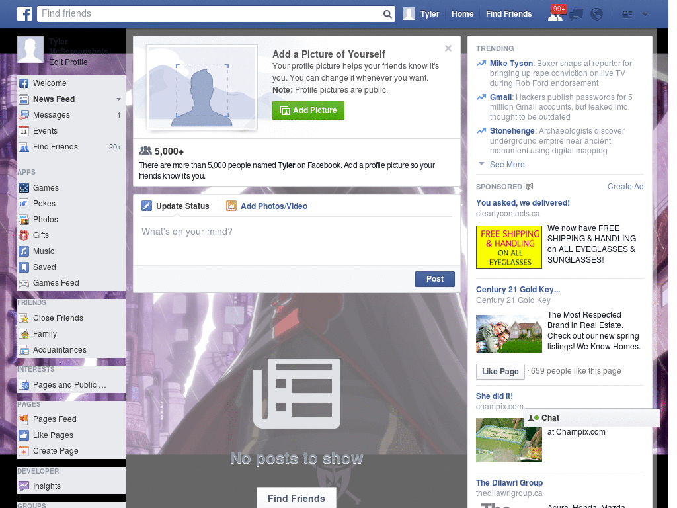Click Create Page plus icon
677x508 pixels.
coord(24,451)
